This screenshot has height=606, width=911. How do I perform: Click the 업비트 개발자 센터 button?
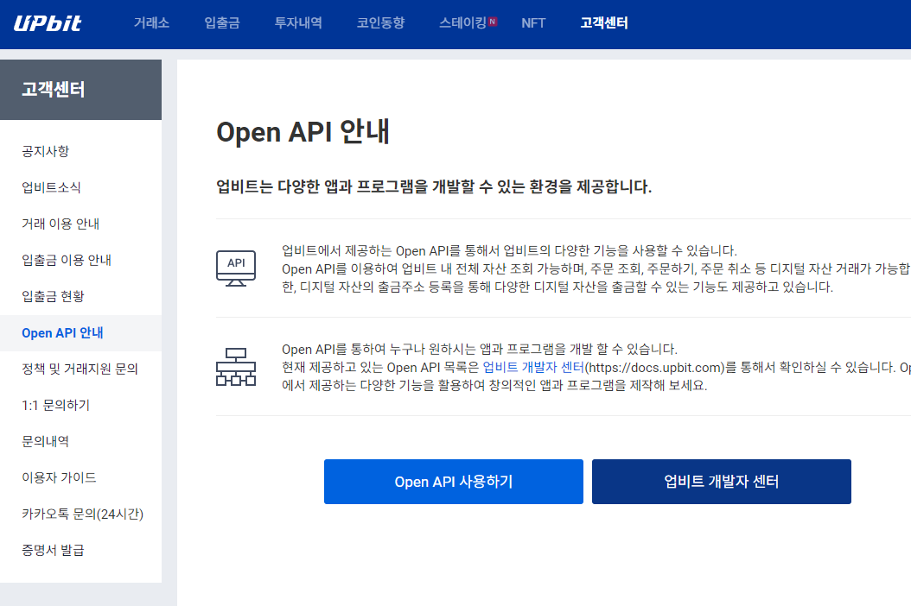(x=721, y=482)
